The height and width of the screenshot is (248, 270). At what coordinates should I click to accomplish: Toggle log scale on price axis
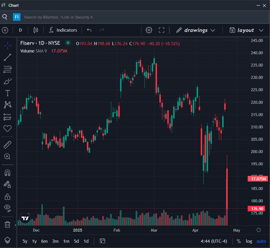point(249,241)
